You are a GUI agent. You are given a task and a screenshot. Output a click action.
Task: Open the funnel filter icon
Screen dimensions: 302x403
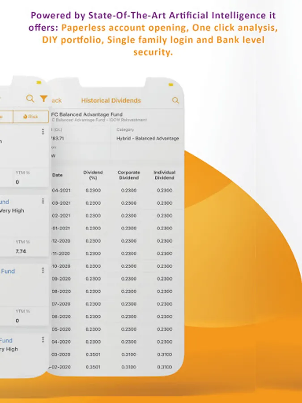(44, 99)
